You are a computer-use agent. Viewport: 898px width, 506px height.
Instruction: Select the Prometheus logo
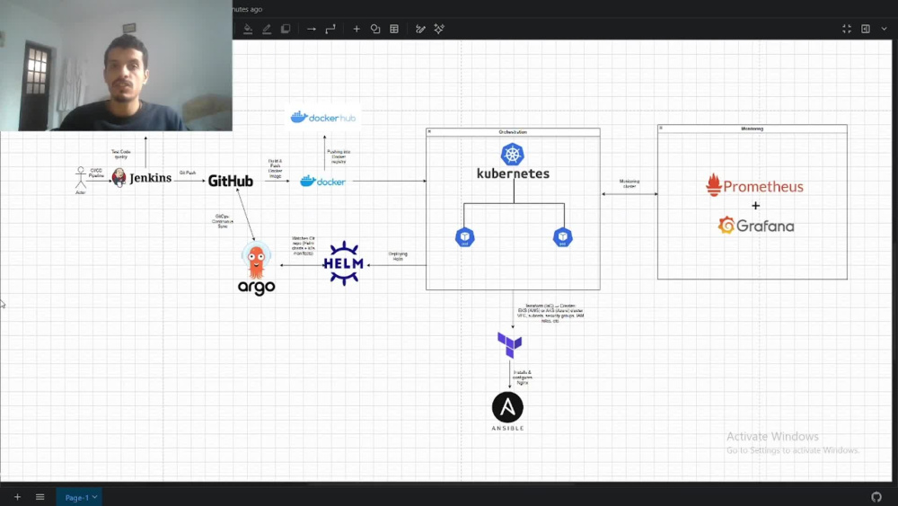pyautogui.click(x=754, y=186)
